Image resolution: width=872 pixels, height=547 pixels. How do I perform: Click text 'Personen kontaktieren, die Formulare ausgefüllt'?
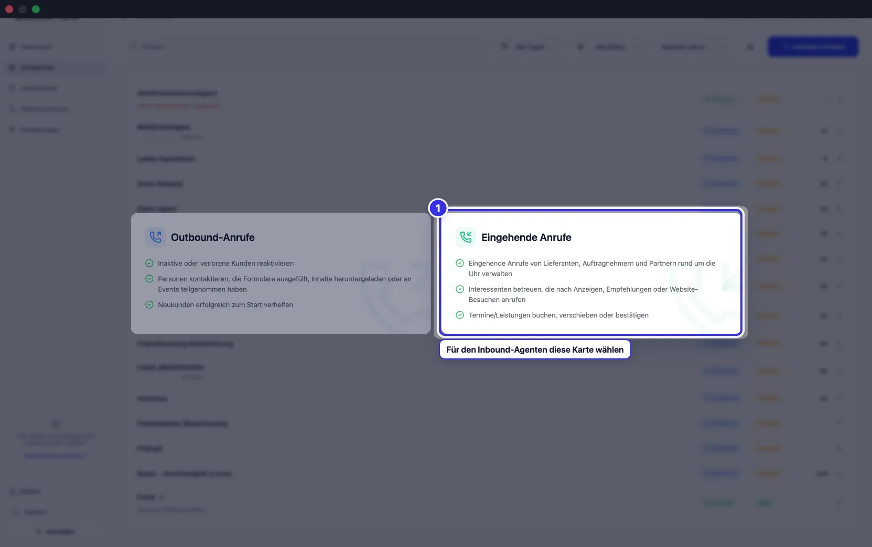(233, 279)
